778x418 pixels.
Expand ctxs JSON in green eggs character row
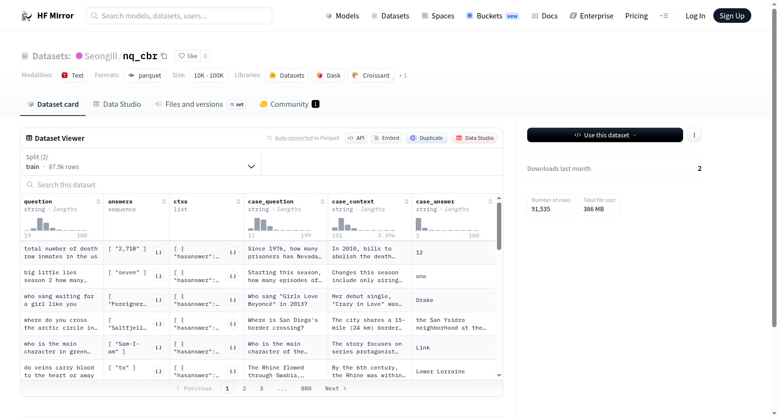(233, 348)
